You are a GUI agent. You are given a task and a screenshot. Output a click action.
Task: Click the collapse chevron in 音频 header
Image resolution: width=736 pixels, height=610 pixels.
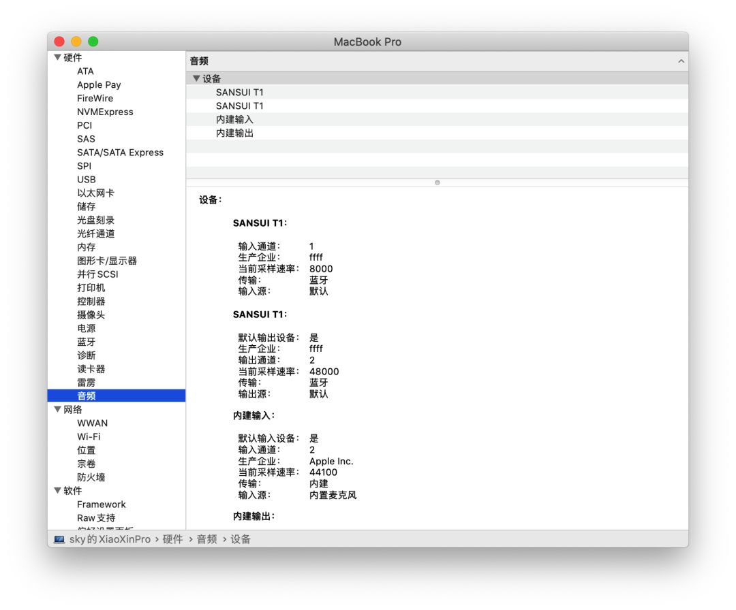tap(681, 61)
